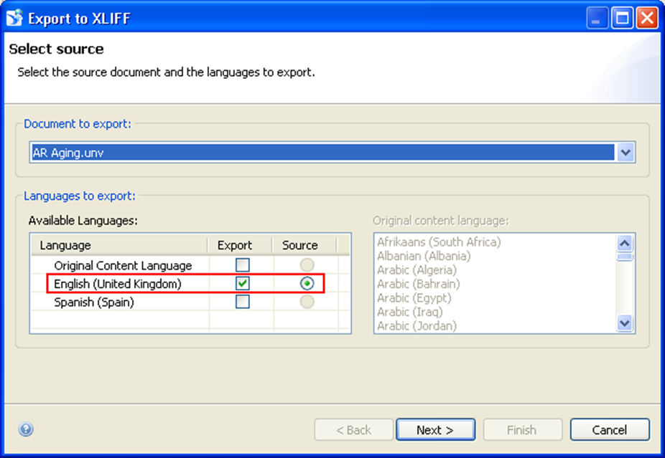The image size is (665, 458).
Task: Click the Next button
Action: pos(435,430)
